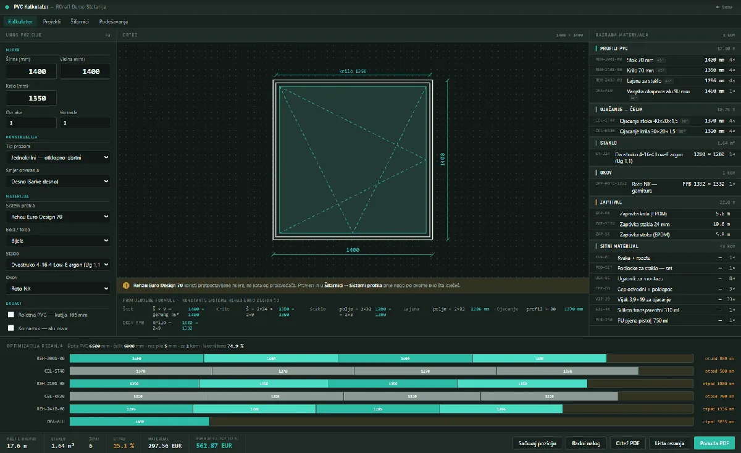
Task: Open the Okov hardware dropdown
Action: coord(59,288)
